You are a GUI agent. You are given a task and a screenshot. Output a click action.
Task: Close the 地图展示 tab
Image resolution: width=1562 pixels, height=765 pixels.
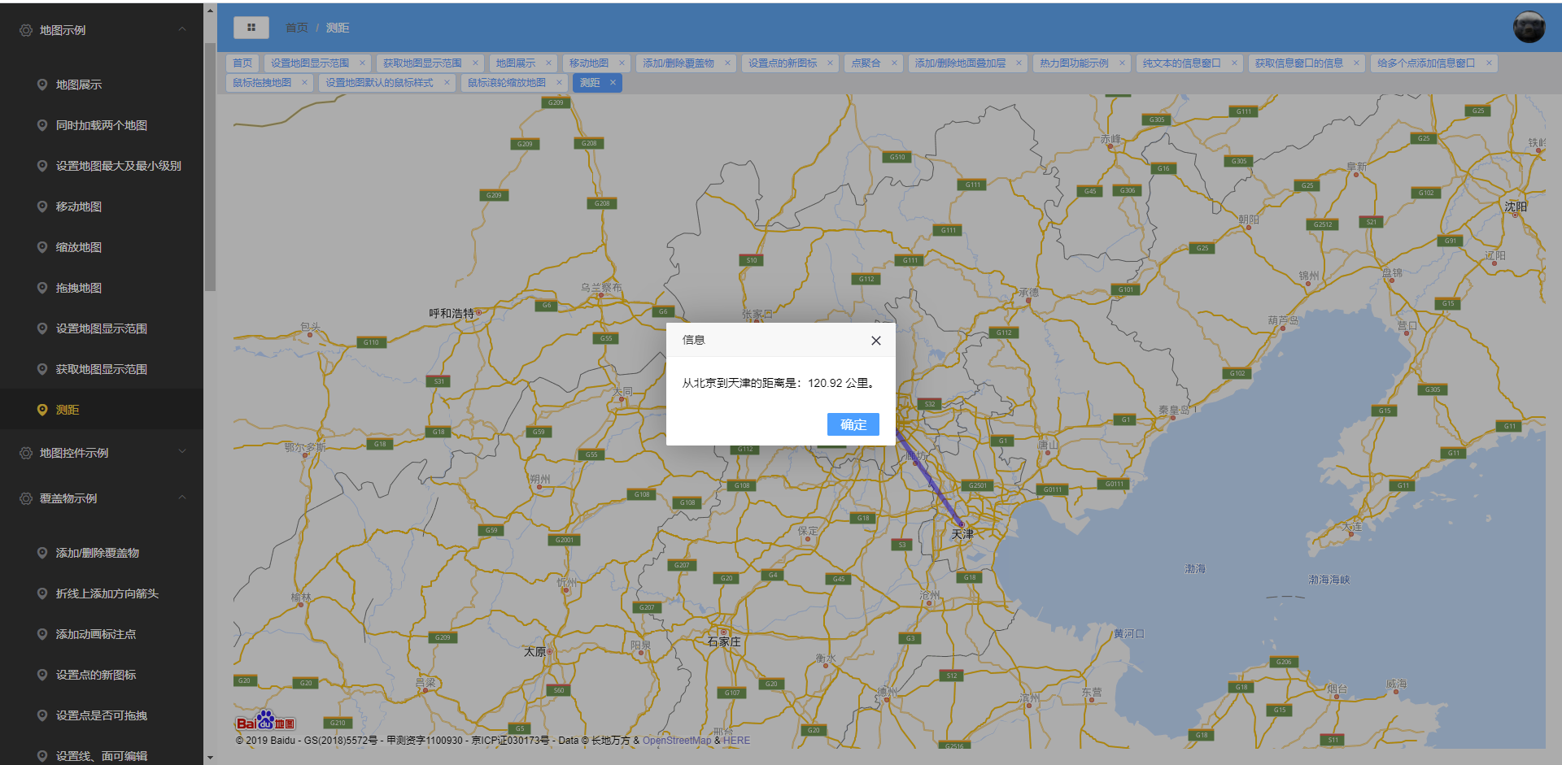[x=548, y=63]
